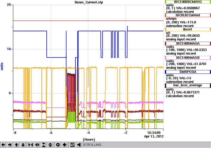Click the x-axis tick label -4
The width and height of the screenshot is (211, 148).
point(88,133)
